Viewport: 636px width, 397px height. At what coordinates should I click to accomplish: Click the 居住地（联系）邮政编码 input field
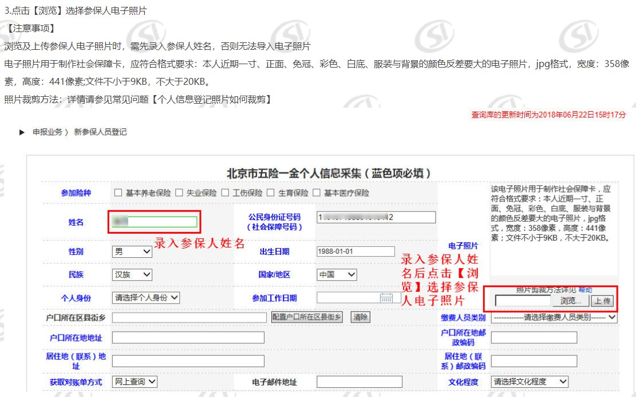tap(534, 361)
